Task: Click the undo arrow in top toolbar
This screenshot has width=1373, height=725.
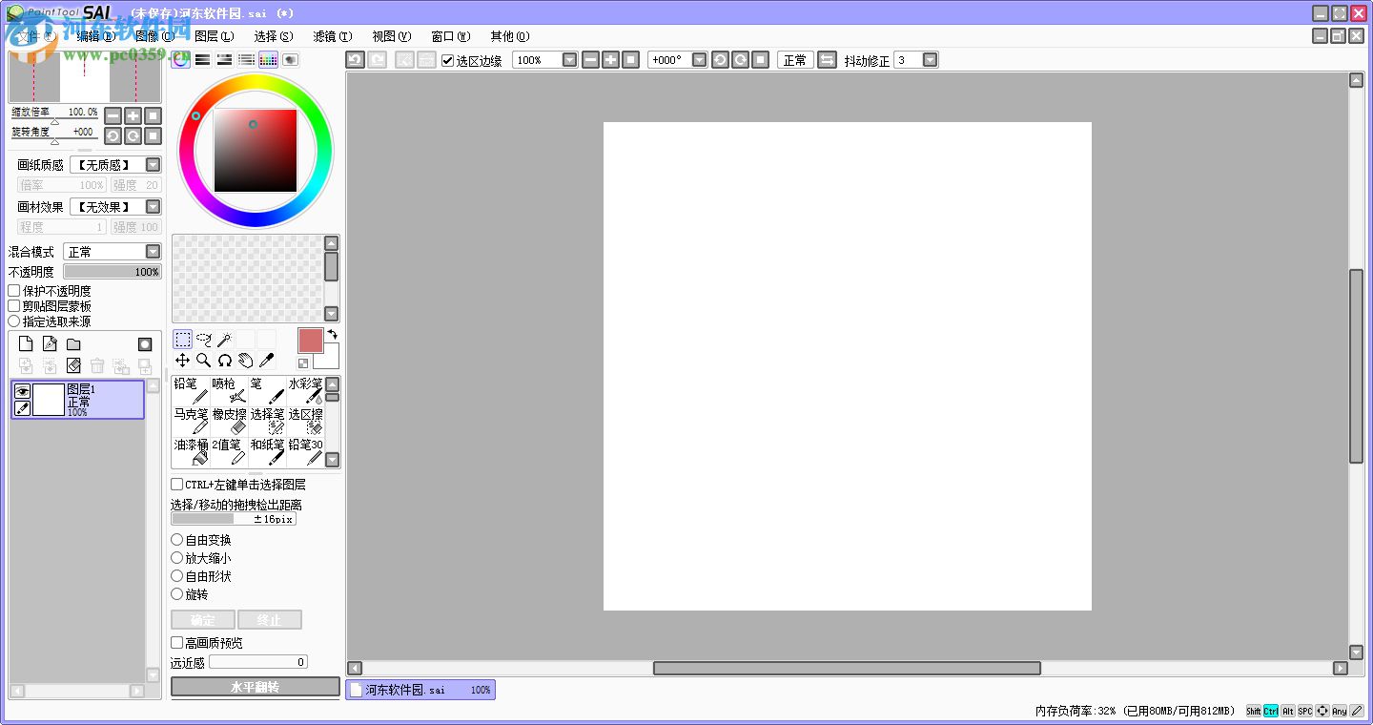Action: (x=355, y=60)
